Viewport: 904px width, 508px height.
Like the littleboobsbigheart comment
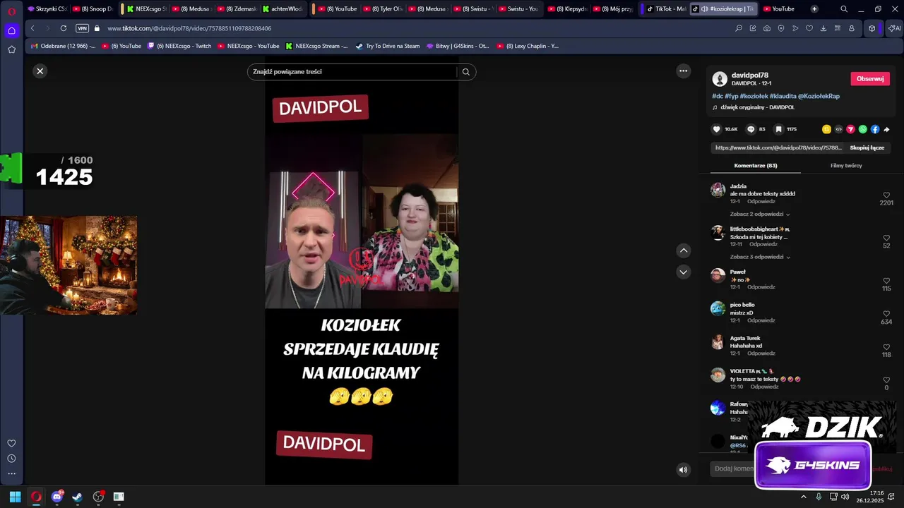[x=886, y=238]
